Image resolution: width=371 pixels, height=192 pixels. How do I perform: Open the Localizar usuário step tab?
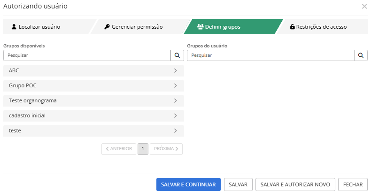point(47,27)
